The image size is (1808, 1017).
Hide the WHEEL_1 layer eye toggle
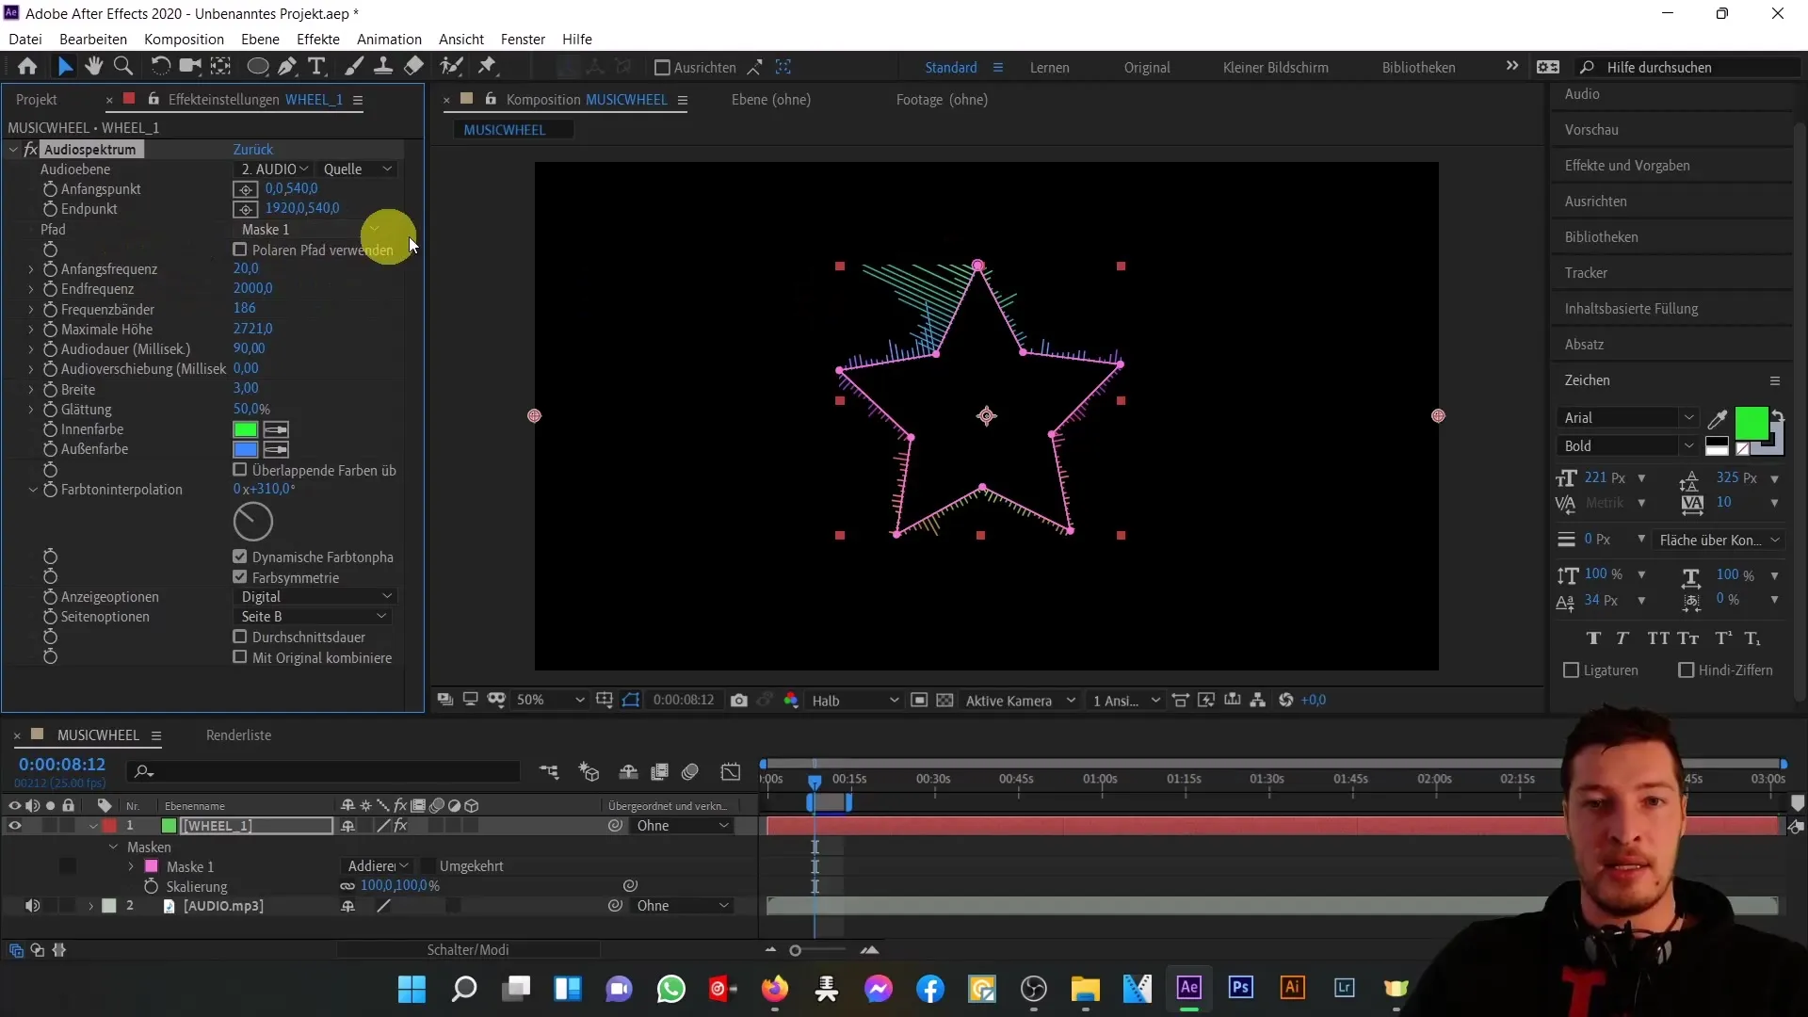(14, 826)
